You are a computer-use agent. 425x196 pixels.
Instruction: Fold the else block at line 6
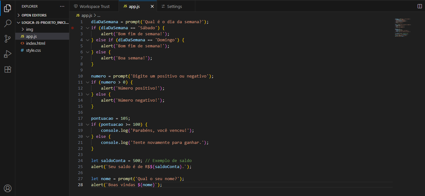pyautogui.click(x=88, y=52)
